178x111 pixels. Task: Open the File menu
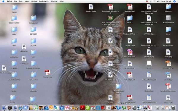(x=15, y=1)
